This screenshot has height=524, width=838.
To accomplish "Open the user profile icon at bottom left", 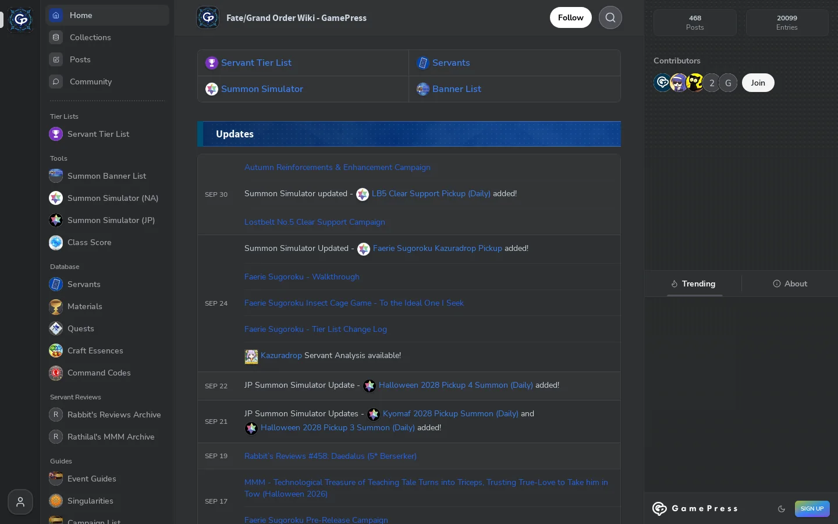I will (20, 502).
